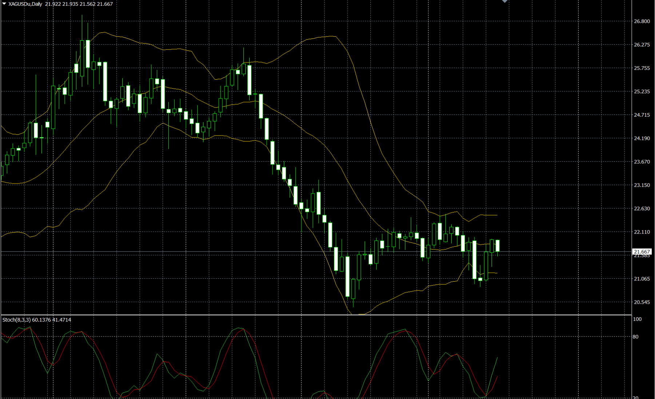The image size is (655, 399).
Task: Click the 23.150 price scale label
Action: pyautogui.click(x=642, y=185)
